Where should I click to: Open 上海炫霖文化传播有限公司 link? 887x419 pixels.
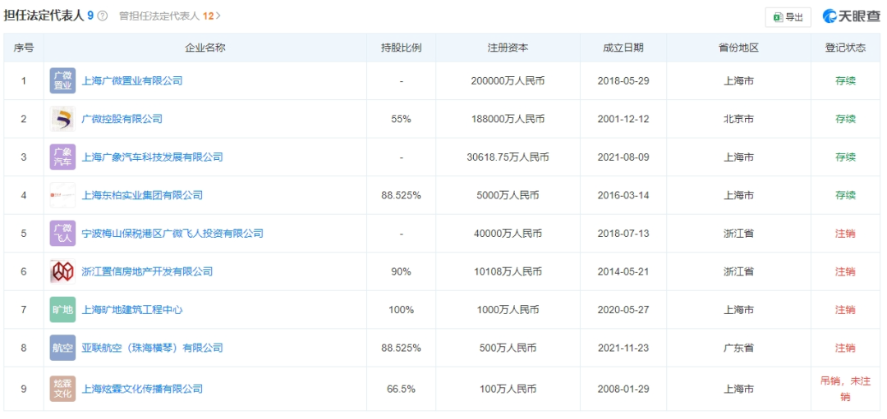click(142, 389)
